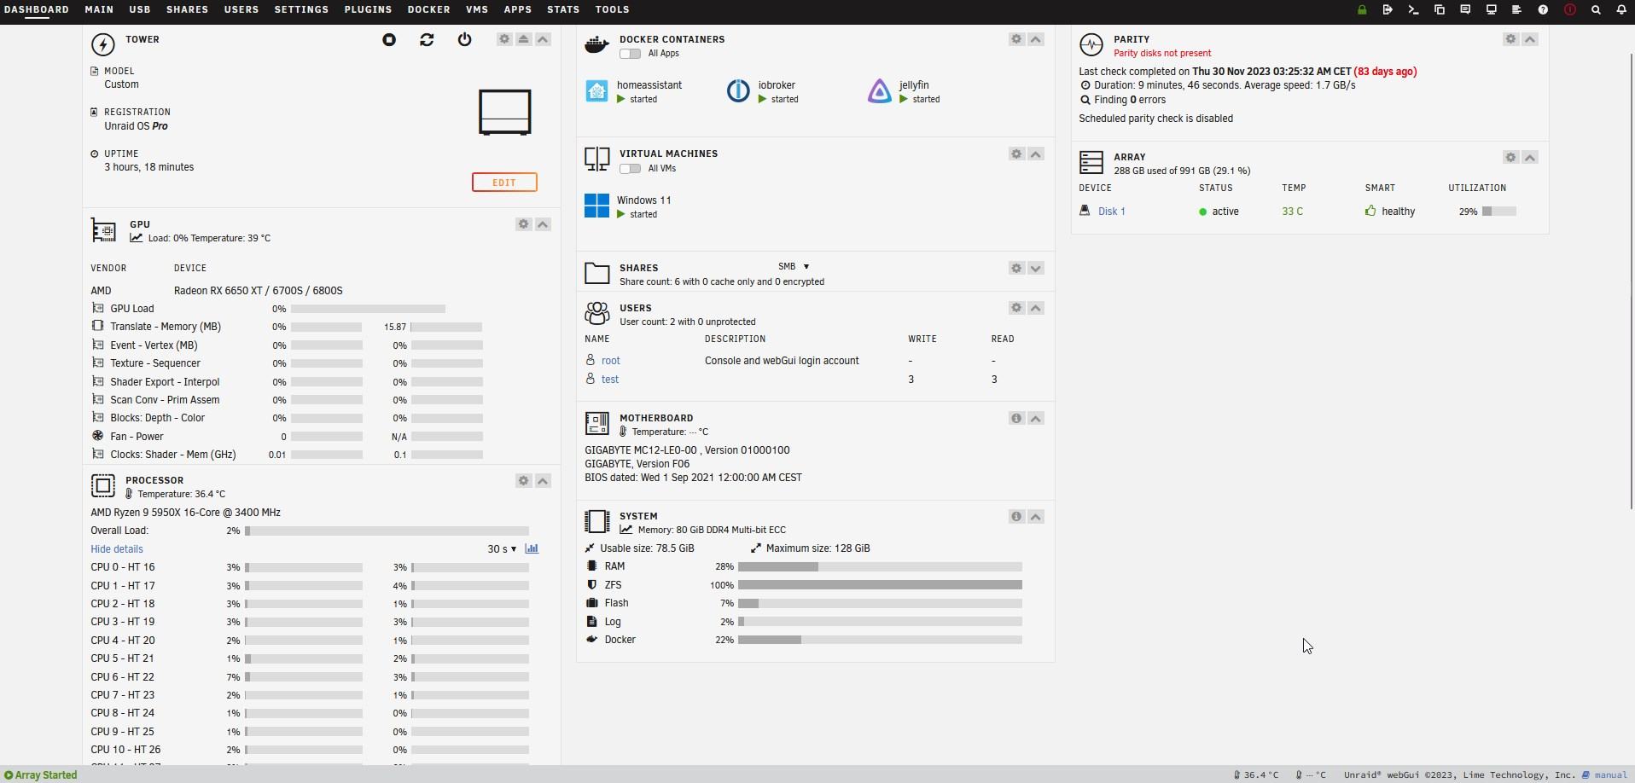
Task: Click the iobroker container icon
Action: pyautogui.click(x=738, y=90)
